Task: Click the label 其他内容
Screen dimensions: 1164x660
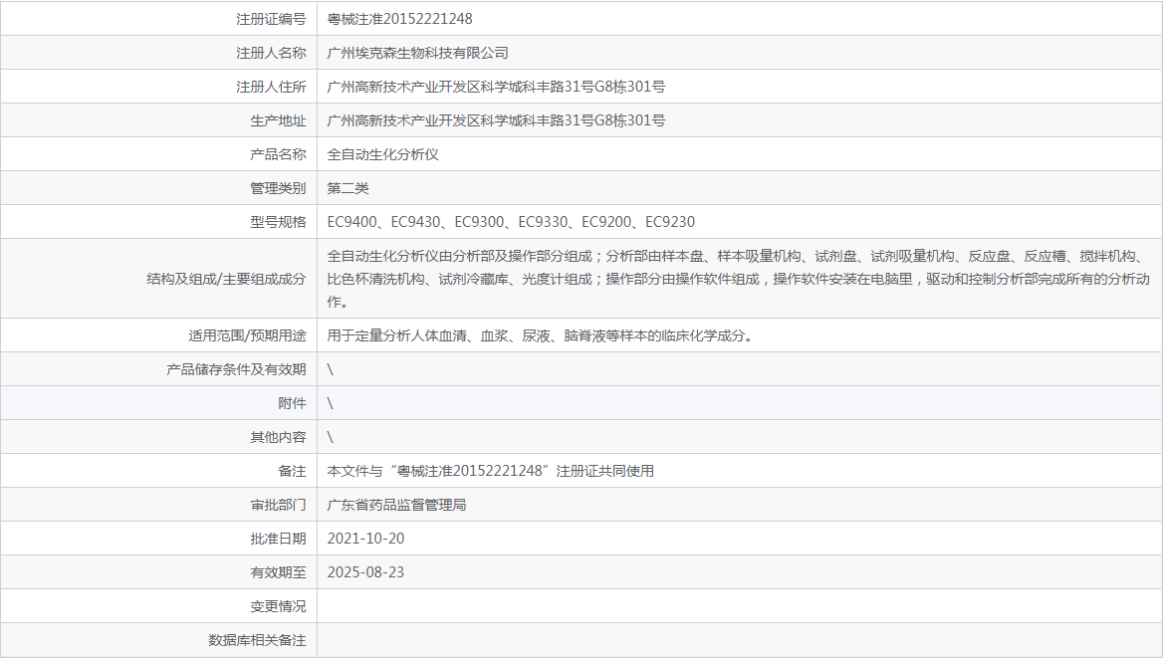Action: pos(279,437)
